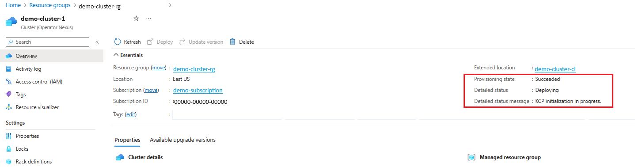Open the more options ellipsis menu
Viewport: 635px width, 167px height.
tap(148, 19)
